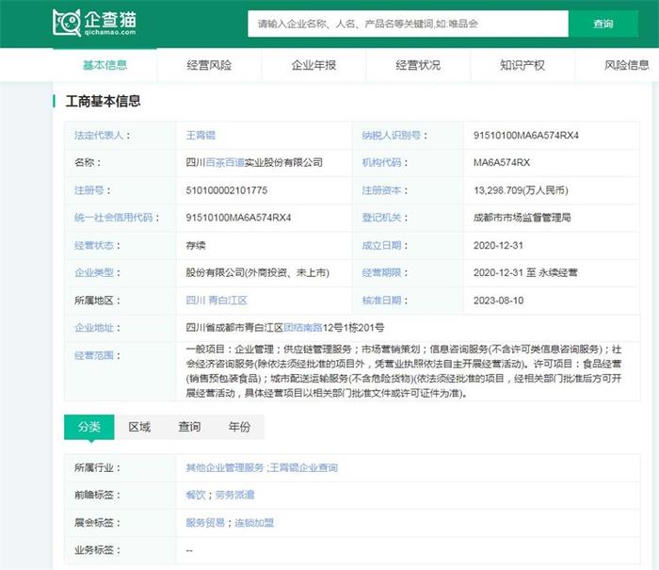Open the 统一社会信用代码 label link
The image size is (659, 570).
coord(114,218)
